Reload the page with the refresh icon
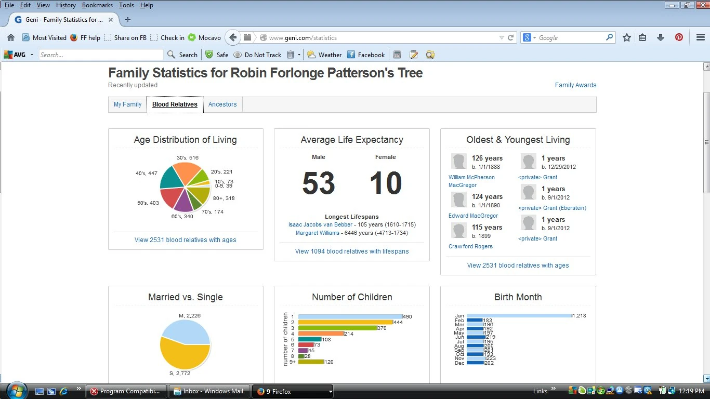 (x=510, y=37)
